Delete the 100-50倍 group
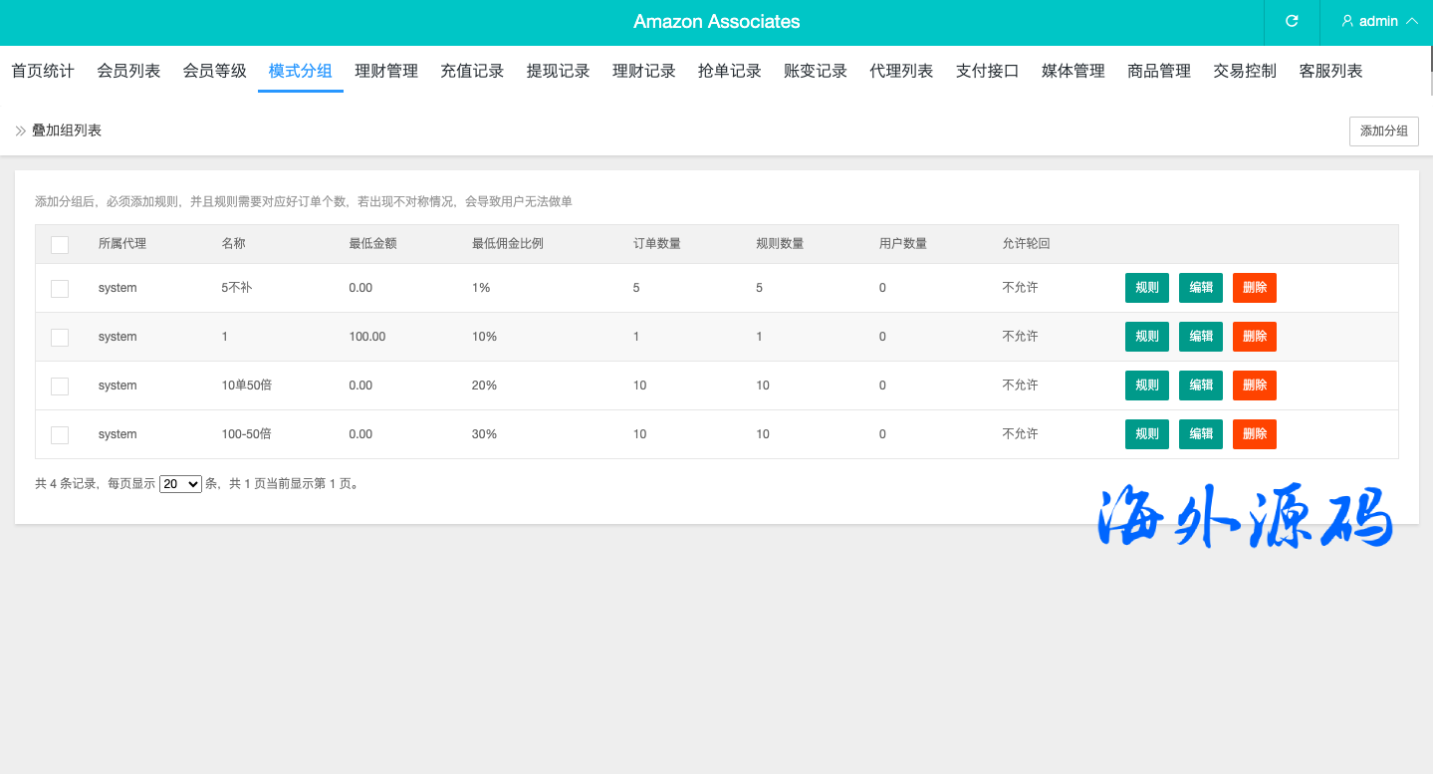Viewport: 1433px width, 774px height. [x=1255, y=434]
